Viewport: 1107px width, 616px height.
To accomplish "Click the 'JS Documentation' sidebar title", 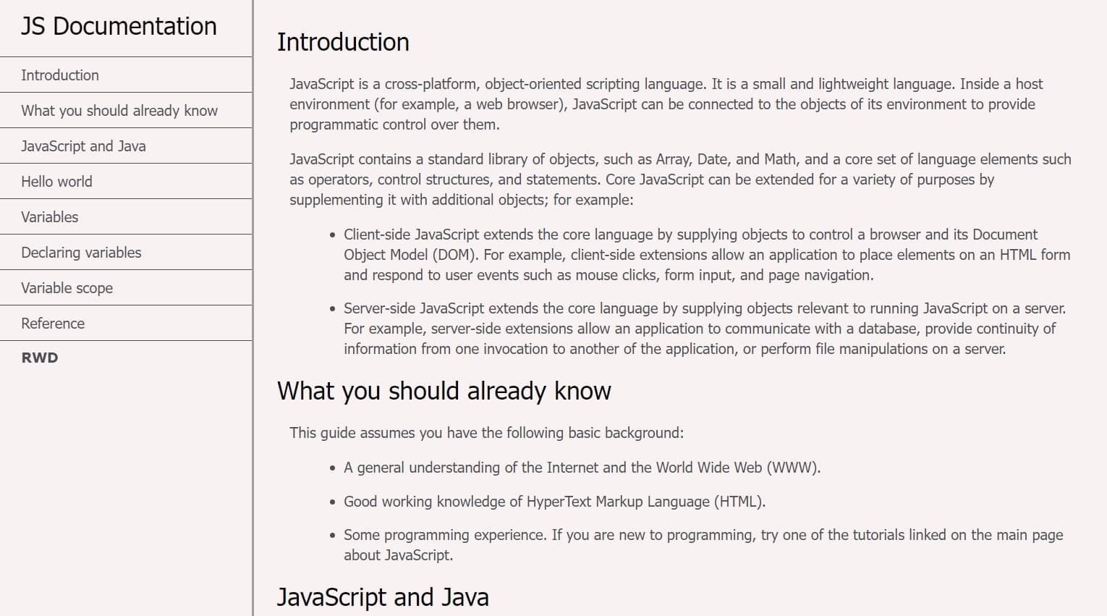I will coord(119,27).
